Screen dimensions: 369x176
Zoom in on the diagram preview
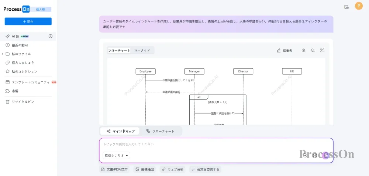point(304,51)
